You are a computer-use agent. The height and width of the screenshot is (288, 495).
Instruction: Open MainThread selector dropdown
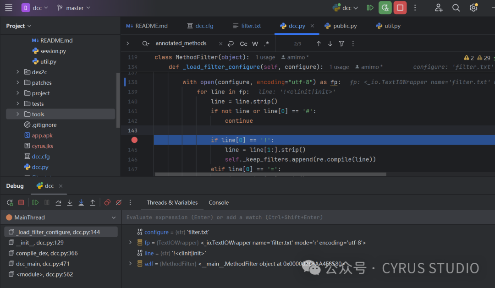[x=61, y=217]
